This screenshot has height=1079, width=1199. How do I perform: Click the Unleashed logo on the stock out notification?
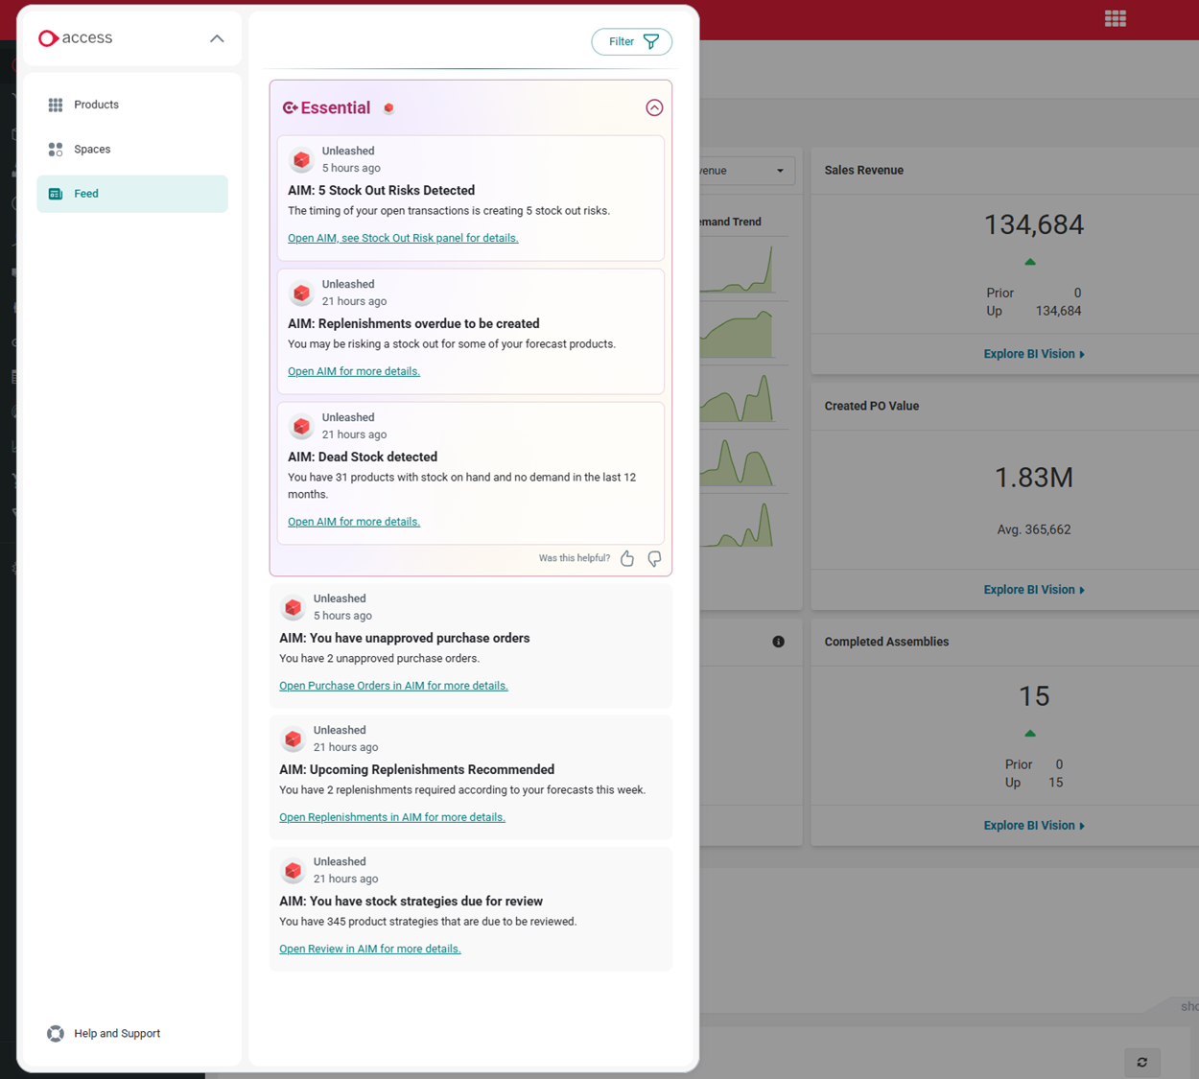pyautogui.click(x=300, y=159)
